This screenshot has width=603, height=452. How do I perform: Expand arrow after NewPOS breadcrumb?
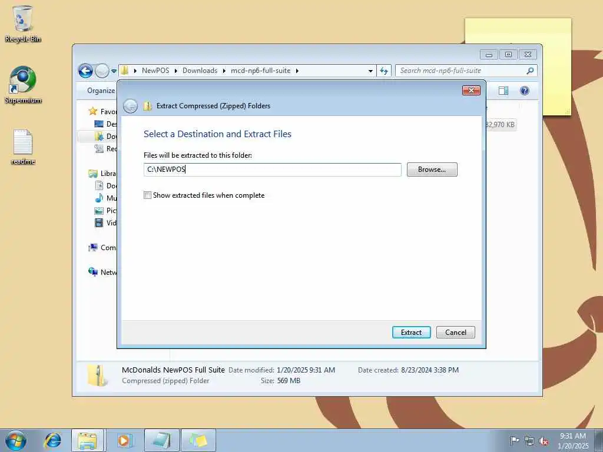(175, 71)
